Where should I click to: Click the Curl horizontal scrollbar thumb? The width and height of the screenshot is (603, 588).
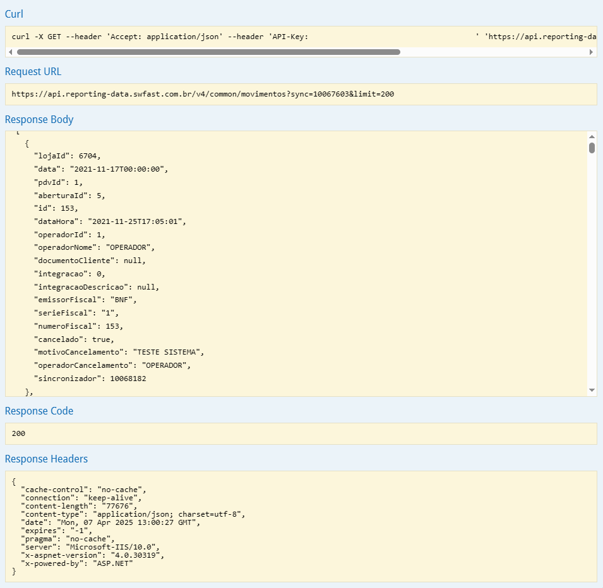208,52
